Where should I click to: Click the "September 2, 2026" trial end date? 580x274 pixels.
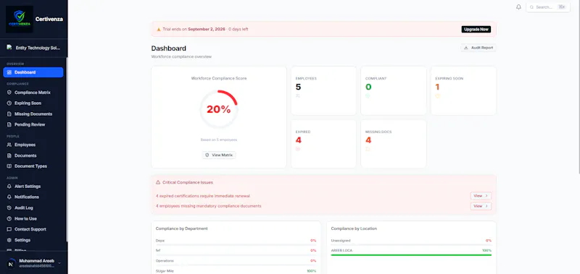(x=207, y=29)
